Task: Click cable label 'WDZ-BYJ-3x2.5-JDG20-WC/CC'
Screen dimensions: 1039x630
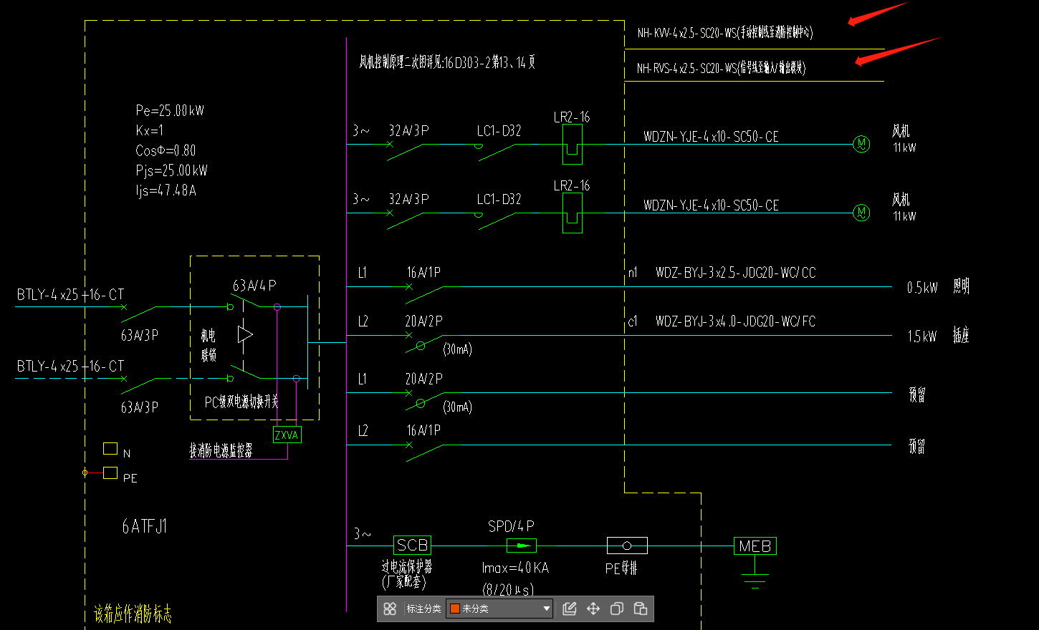Action: point(736,273)
